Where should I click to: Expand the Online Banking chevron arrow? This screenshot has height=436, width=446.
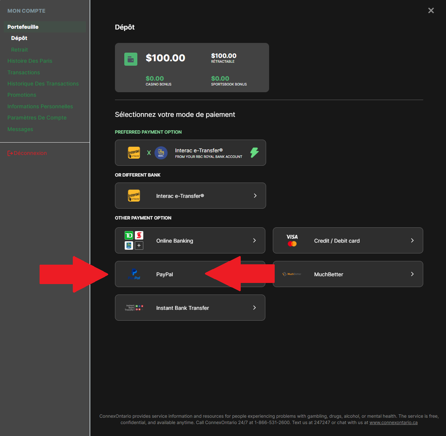tap(254, 241)
